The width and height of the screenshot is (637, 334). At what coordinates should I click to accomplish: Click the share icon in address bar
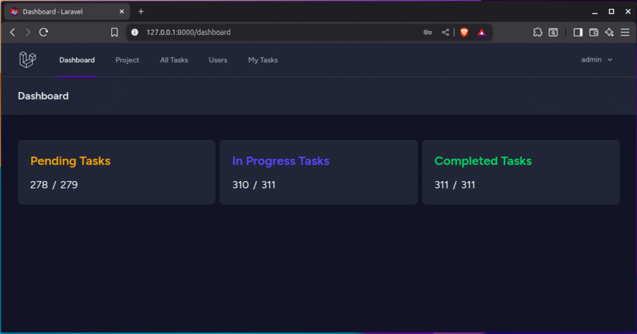coord(445,32)
